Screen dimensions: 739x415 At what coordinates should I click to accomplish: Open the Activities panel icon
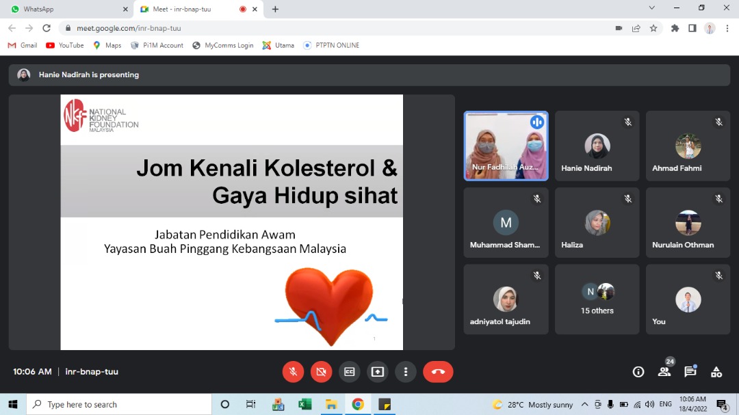point(716,372)
